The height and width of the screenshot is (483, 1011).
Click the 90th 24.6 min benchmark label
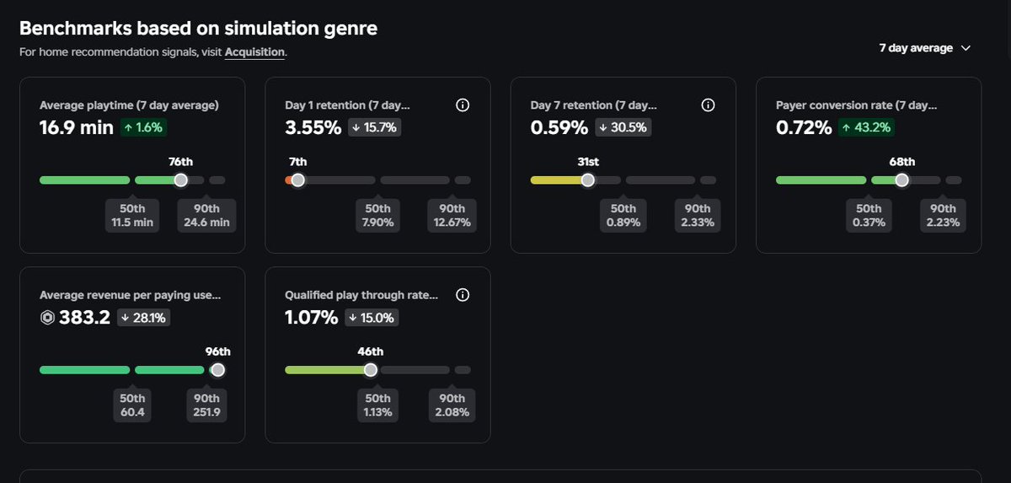pyautogui.click(x=206, y=215)
